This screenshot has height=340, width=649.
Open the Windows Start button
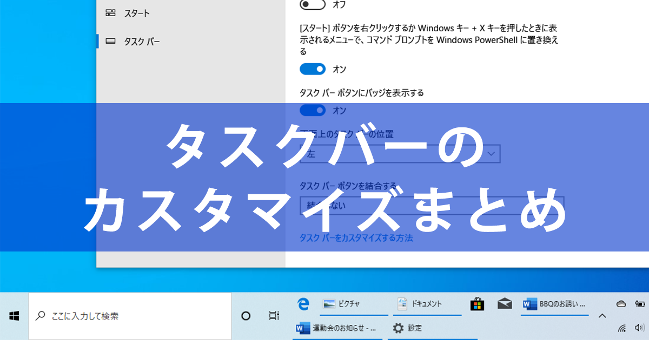[x=14, y=316]
